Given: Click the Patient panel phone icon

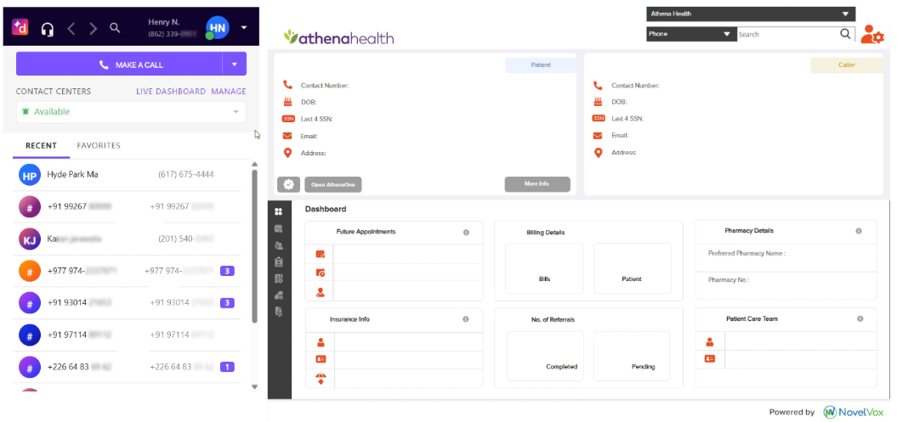Looking at the screenshot, I should (287, 85).
